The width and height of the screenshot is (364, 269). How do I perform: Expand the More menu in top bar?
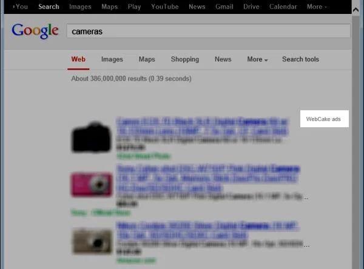[317, 7]
